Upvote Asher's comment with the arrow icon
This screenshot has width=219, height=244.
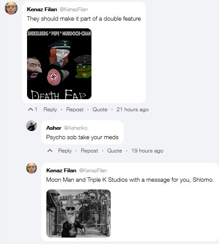click(x=50, y=151)
